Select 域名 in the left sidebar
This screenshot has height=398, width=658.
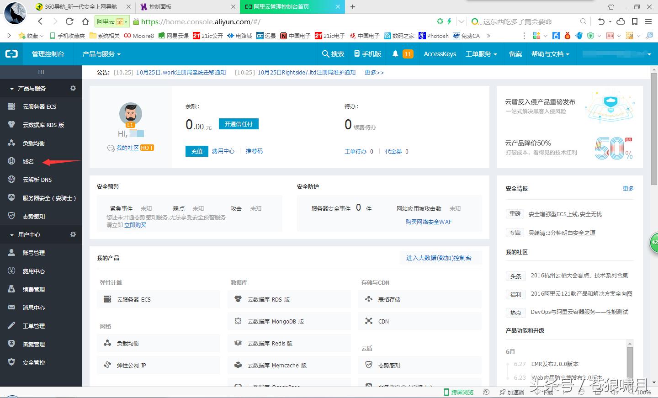27,161
